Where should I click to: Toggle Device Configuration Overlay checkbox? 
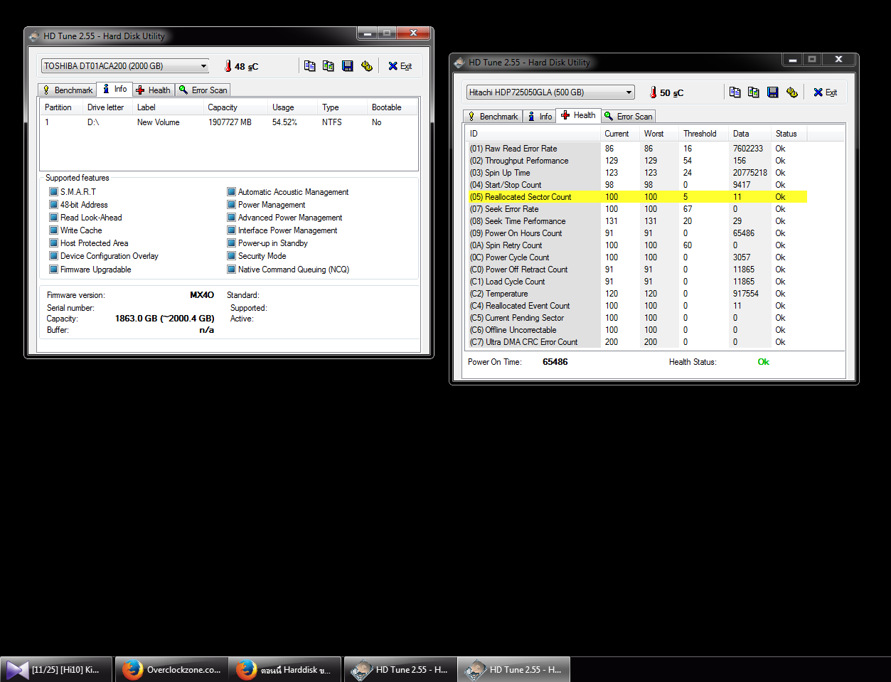click(x=53, y=256)
